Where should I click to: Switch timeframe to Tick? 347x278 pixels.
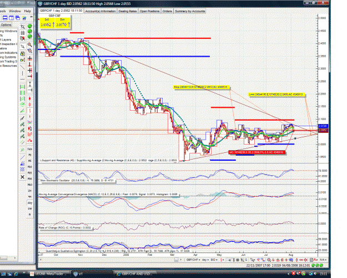click(x=29, y=149)
